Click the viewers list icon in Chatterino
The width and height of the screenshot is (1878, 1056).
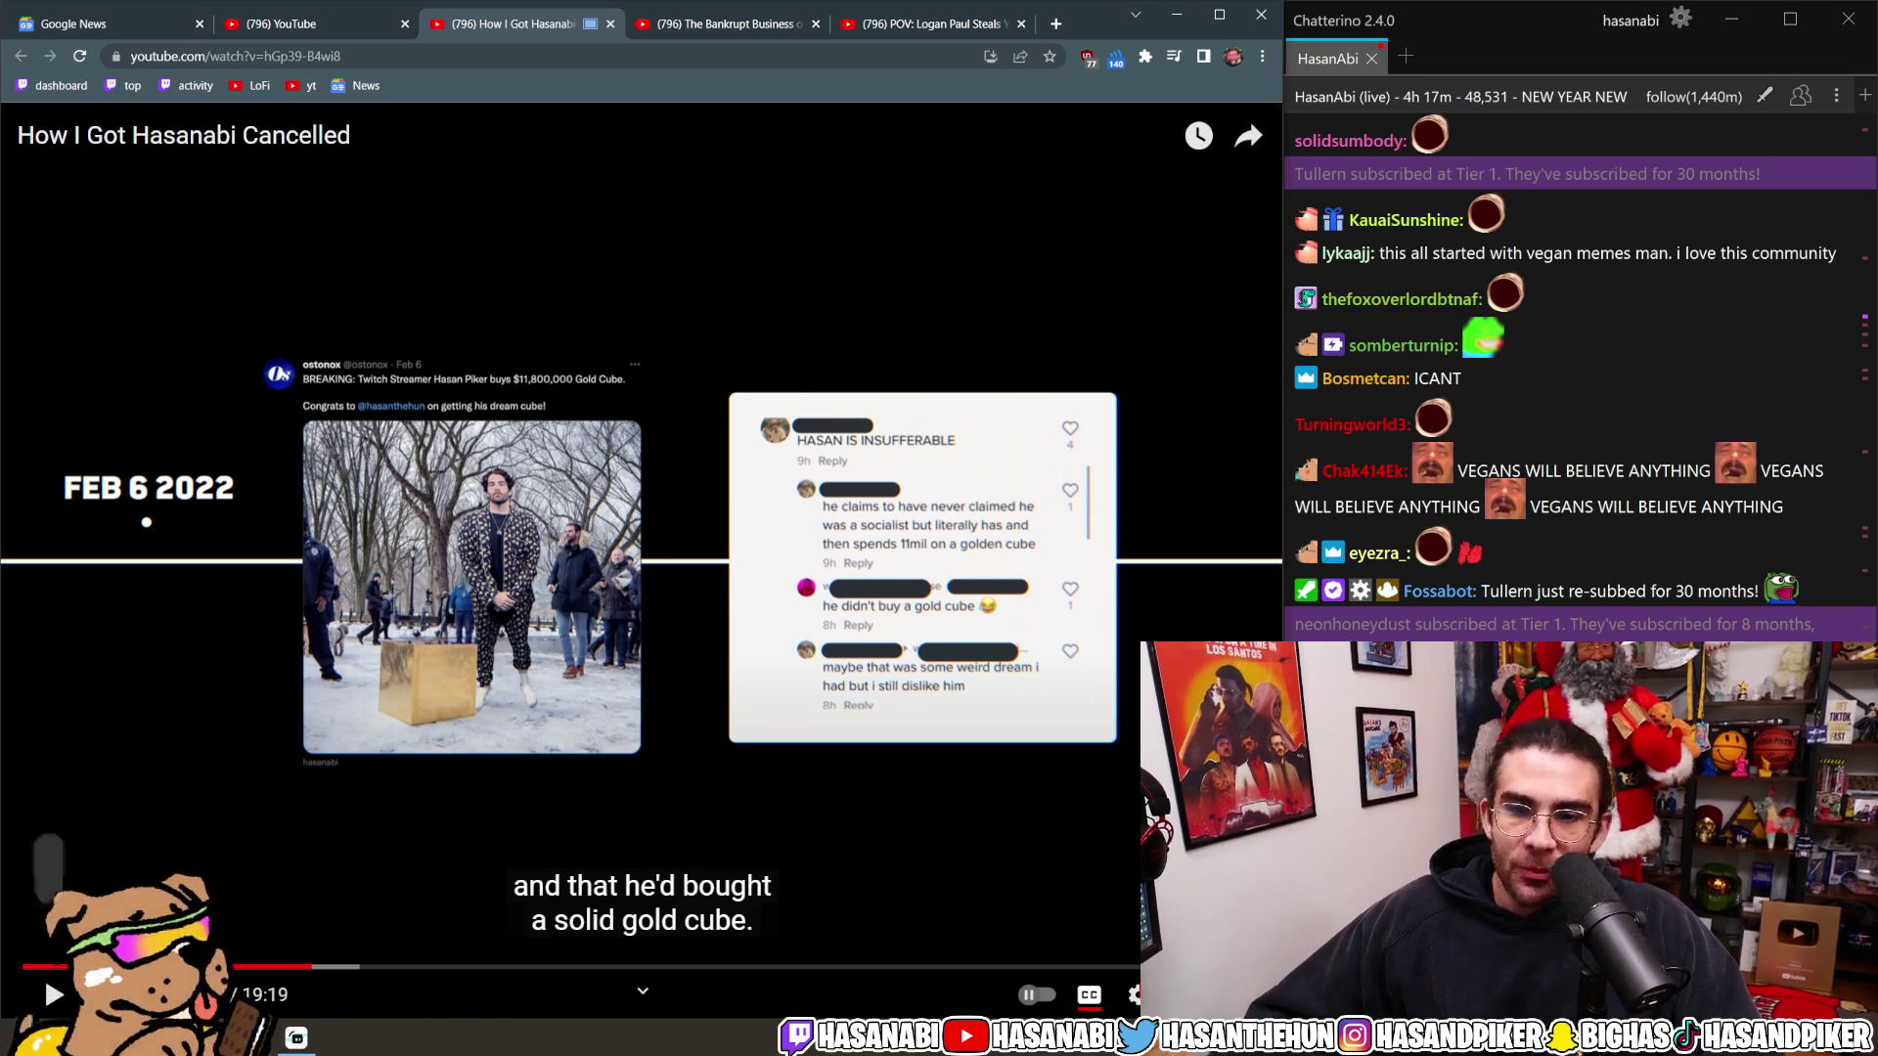(1801, 96)
